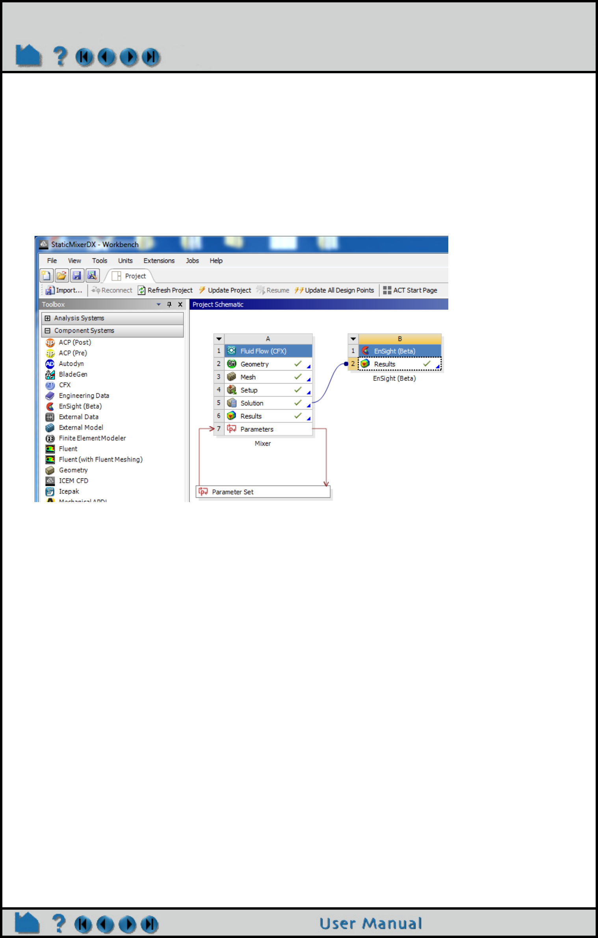
Task: Open the Toolbox panel options dropdown arrow
Action: (x=159, y=304)
